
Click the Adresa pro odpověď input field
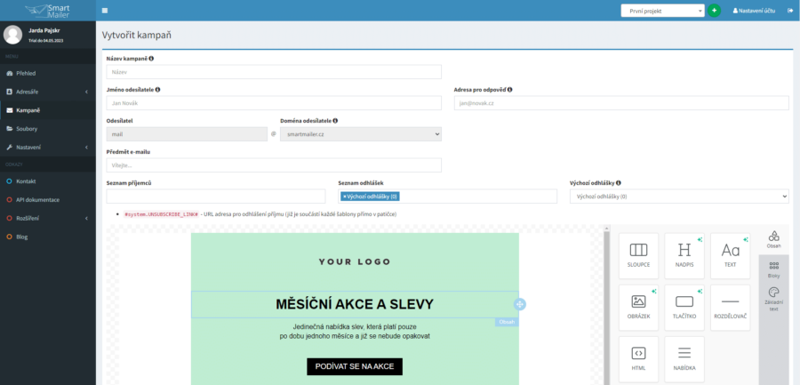621,102
